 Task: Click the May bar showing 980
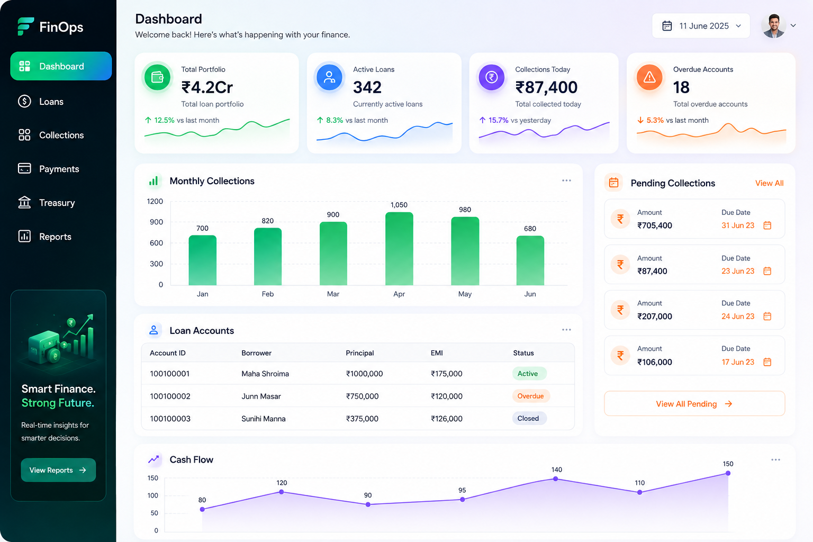(x=465, y=251)
